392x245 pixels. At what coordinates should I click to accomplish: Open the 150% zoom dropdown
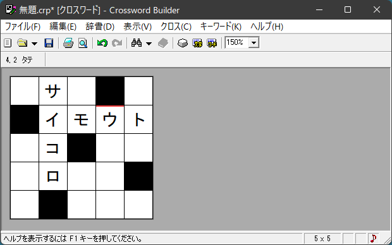tap(254, 43)
